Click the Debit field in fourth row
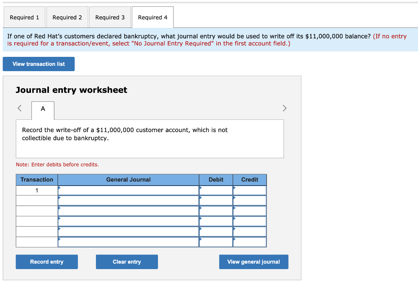 coord(216,221)
